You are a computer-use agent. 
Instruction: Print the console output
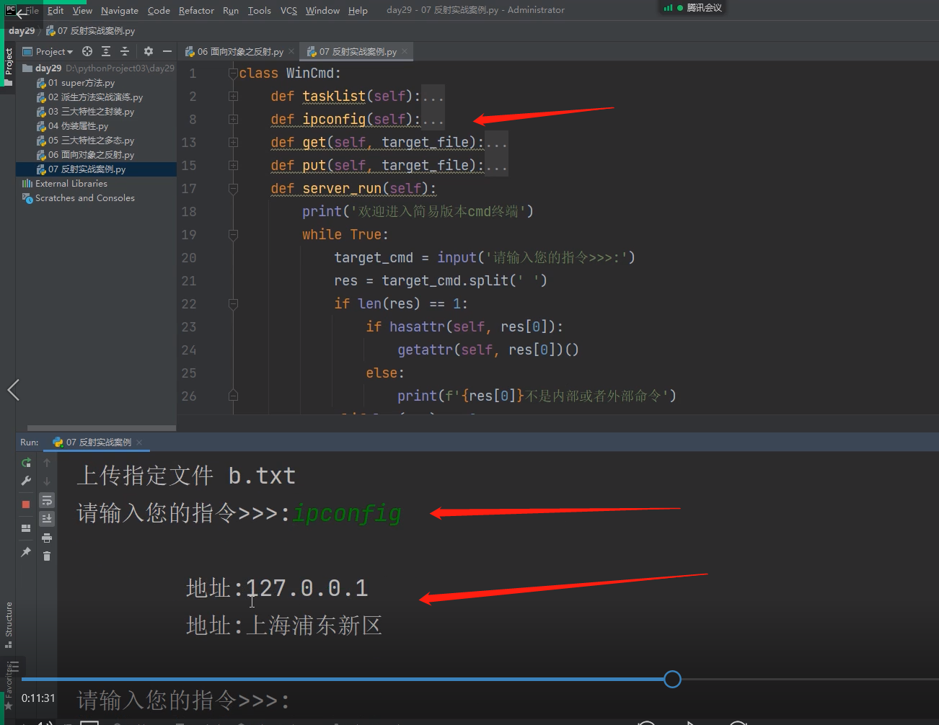(47, 538)
